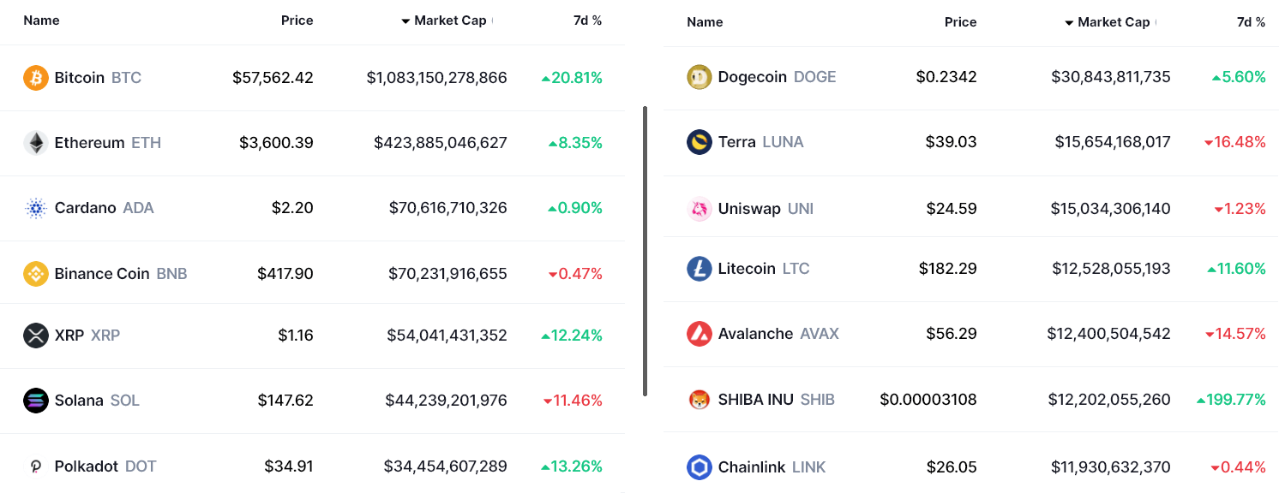Click the Name column header
The image size is (1279, 499).
tap(41, 21)
